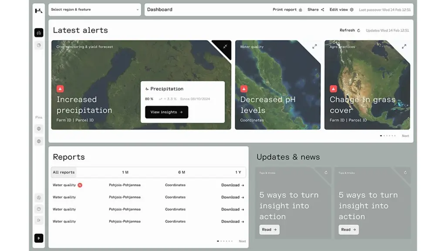446x251 pixels.
Task: Open the pie chart analytics sidebar icon
Action: 39,45
